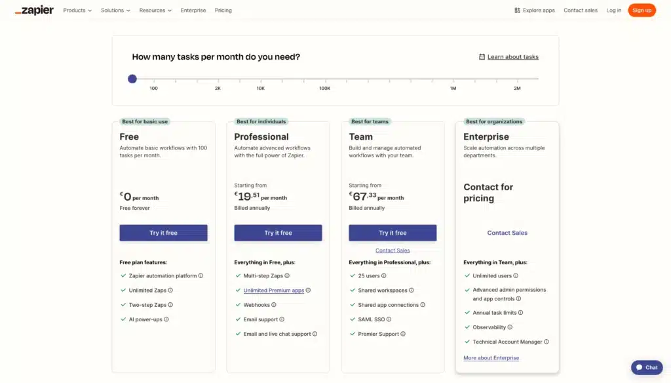Click the task slider handle
This screenshot has height=383, width=671.
(x=132, y=79)
